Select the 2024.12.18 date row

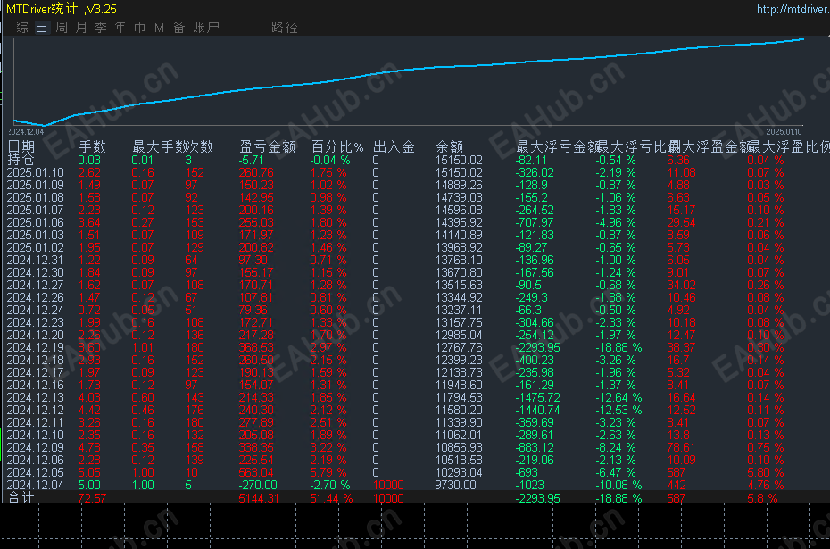tap(35, 360)
